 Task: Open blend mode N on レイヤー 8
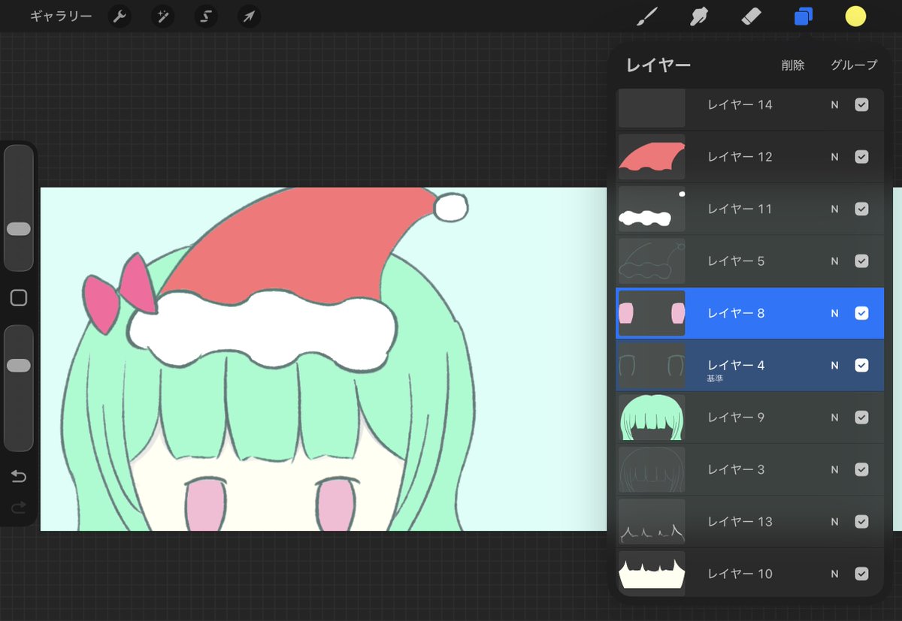point(834,313)
